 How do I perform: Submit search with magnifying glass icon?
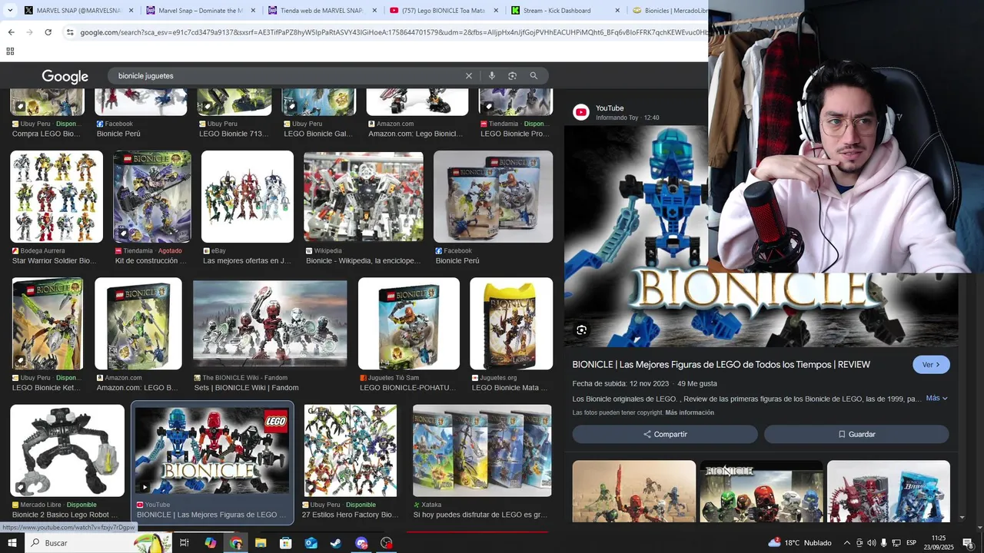(x=534, y=76)
